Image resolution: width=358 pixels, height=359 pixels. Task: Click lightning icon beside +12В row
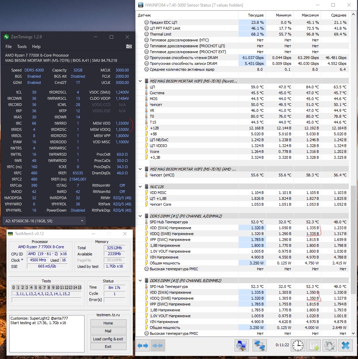tap(146, 128)
